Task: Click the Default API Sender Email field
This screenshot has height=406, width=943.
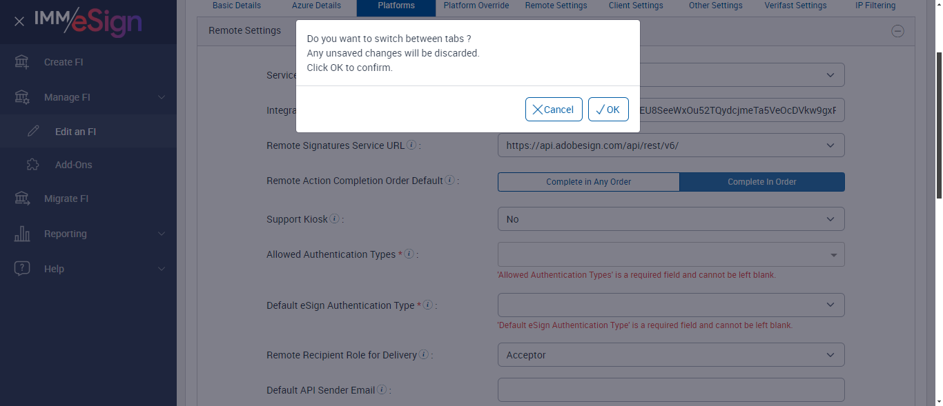Action: pos(670,389)
